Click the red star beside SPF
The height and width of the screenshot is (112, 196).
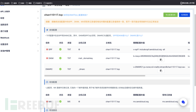coord(47,49)
